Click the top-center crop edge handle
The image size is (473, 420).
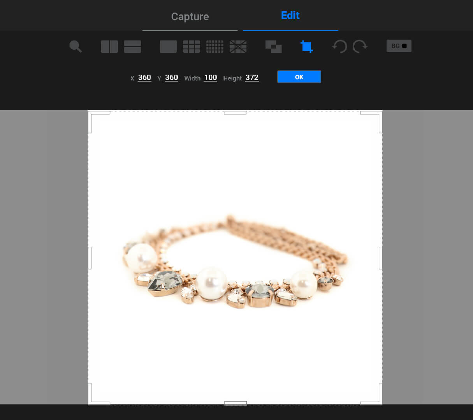(x=235, y=113)
